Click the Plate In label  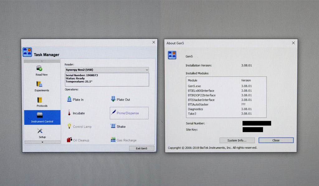click(78, 100)
